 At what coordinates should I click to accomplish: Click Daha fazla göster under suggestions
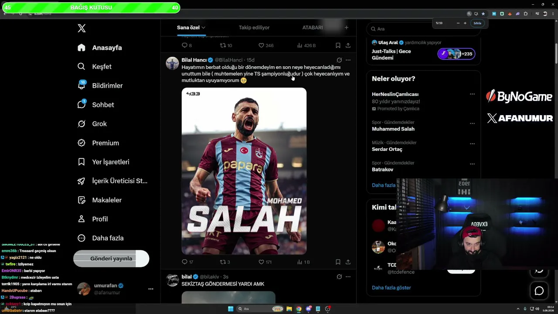391,288
